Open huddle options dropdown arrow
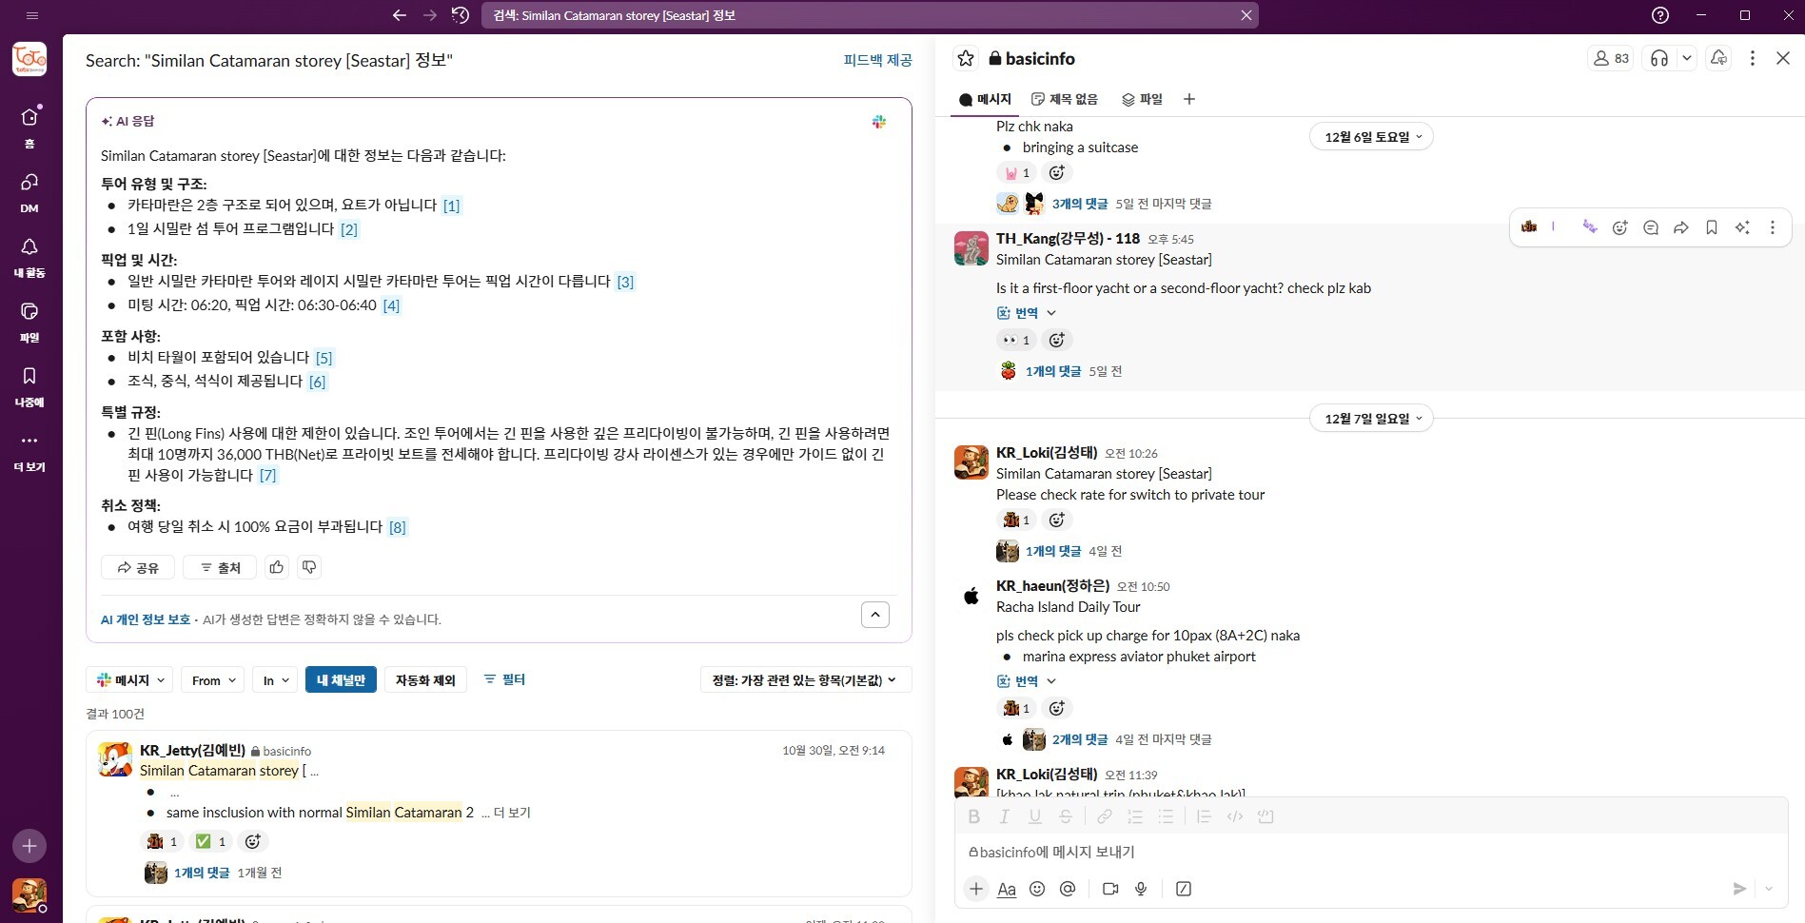This screenshot has width=1805, height=923. pos(1686,58)
